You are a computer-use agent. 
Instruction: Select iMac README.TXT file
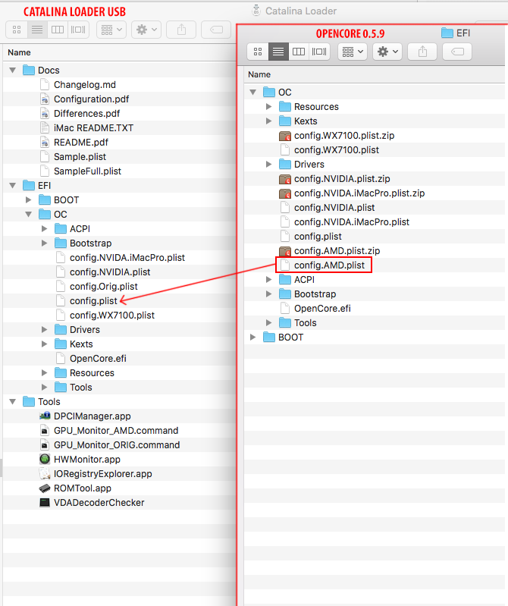tap(93, 128)
